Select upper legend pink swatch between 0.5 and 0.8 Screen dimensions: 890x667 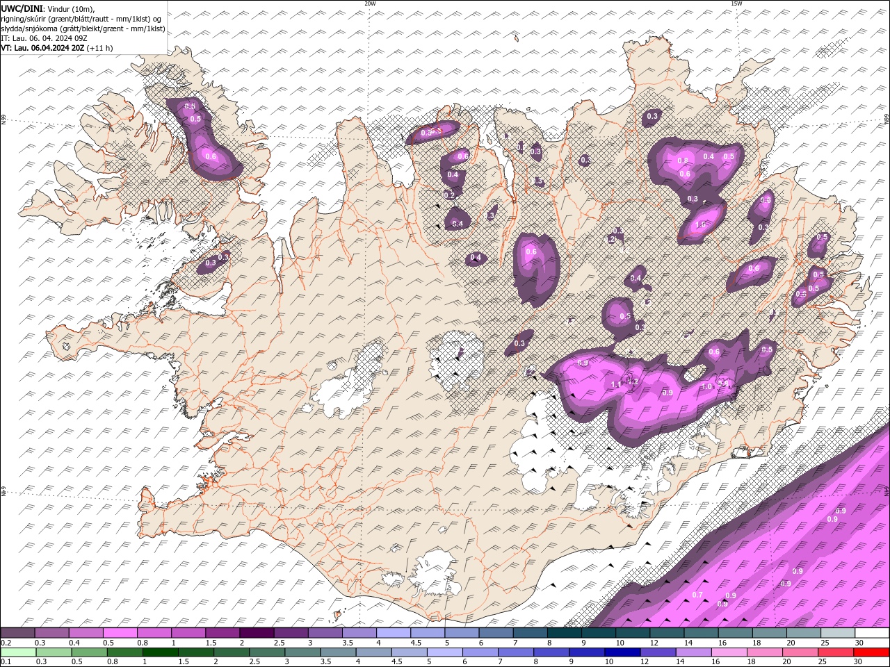pyautogui.click(x=120, y=633)
